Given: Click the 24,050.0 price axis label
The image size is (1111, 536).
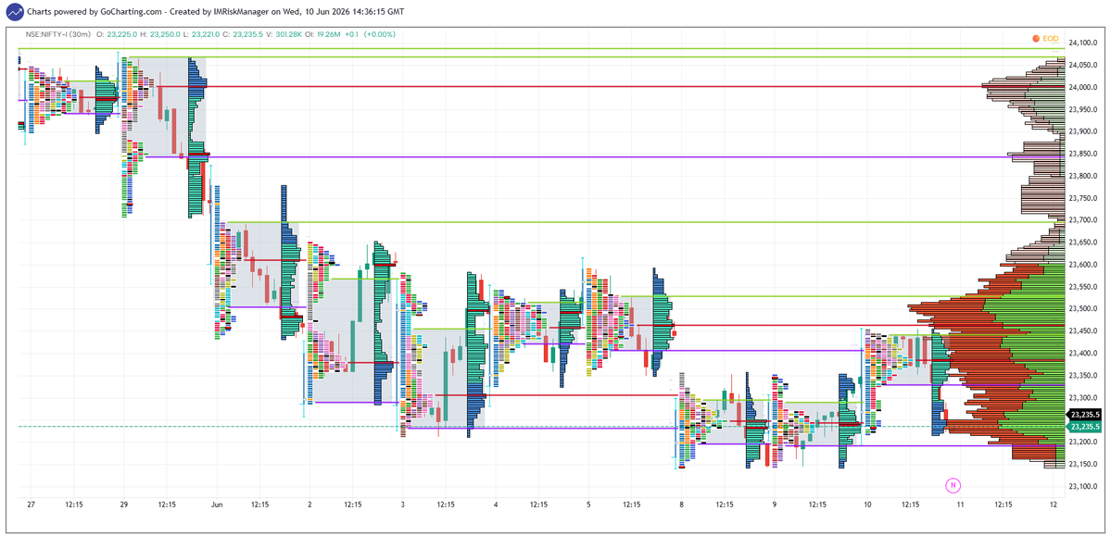Looking at the screenshot, I should click(1085, 65).
